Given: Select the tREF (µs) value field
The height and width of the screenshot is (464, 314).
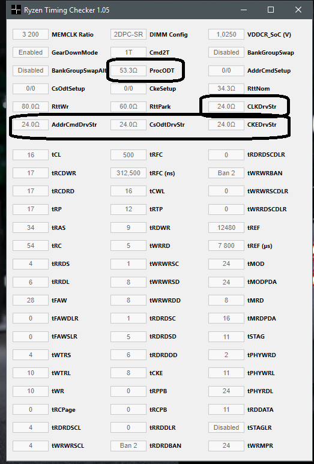Looking at the screenshot, I should [226, 246].
